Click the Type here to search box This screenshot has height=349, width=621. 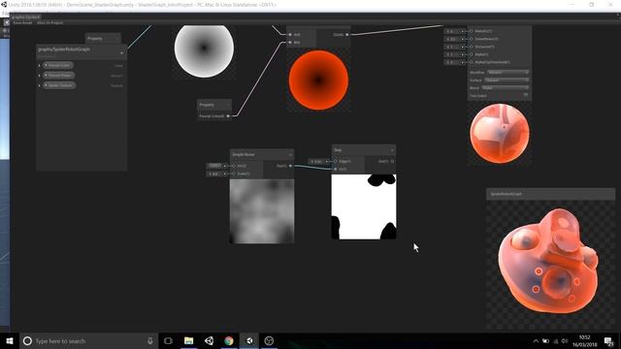coord(88,340)
